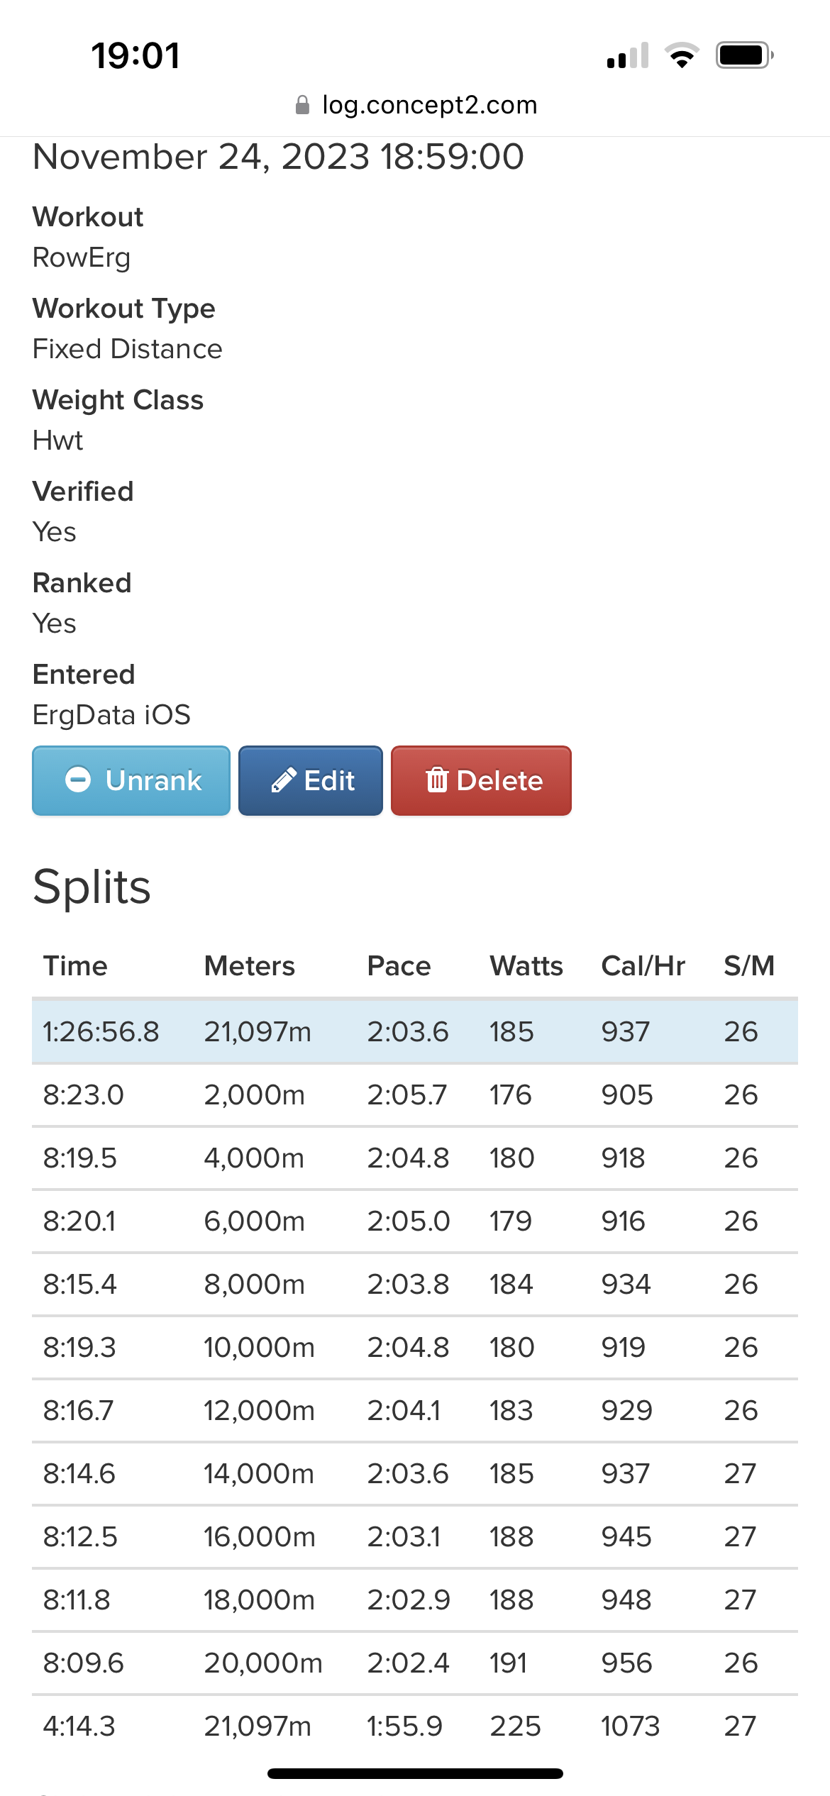Image resolution: width=830 pixels, height=1796 pixels.
Task: Click the minus circle icon on Unrank
Action: point(78,780)
